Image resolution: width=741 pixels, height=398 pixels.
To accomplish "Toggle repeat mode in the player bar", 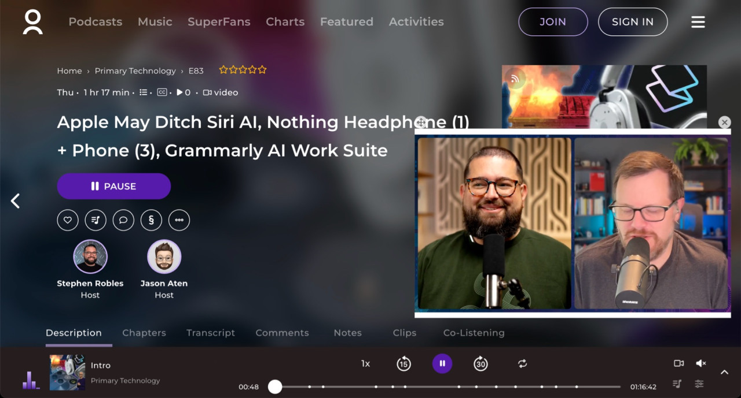I will tap(522, 363).
